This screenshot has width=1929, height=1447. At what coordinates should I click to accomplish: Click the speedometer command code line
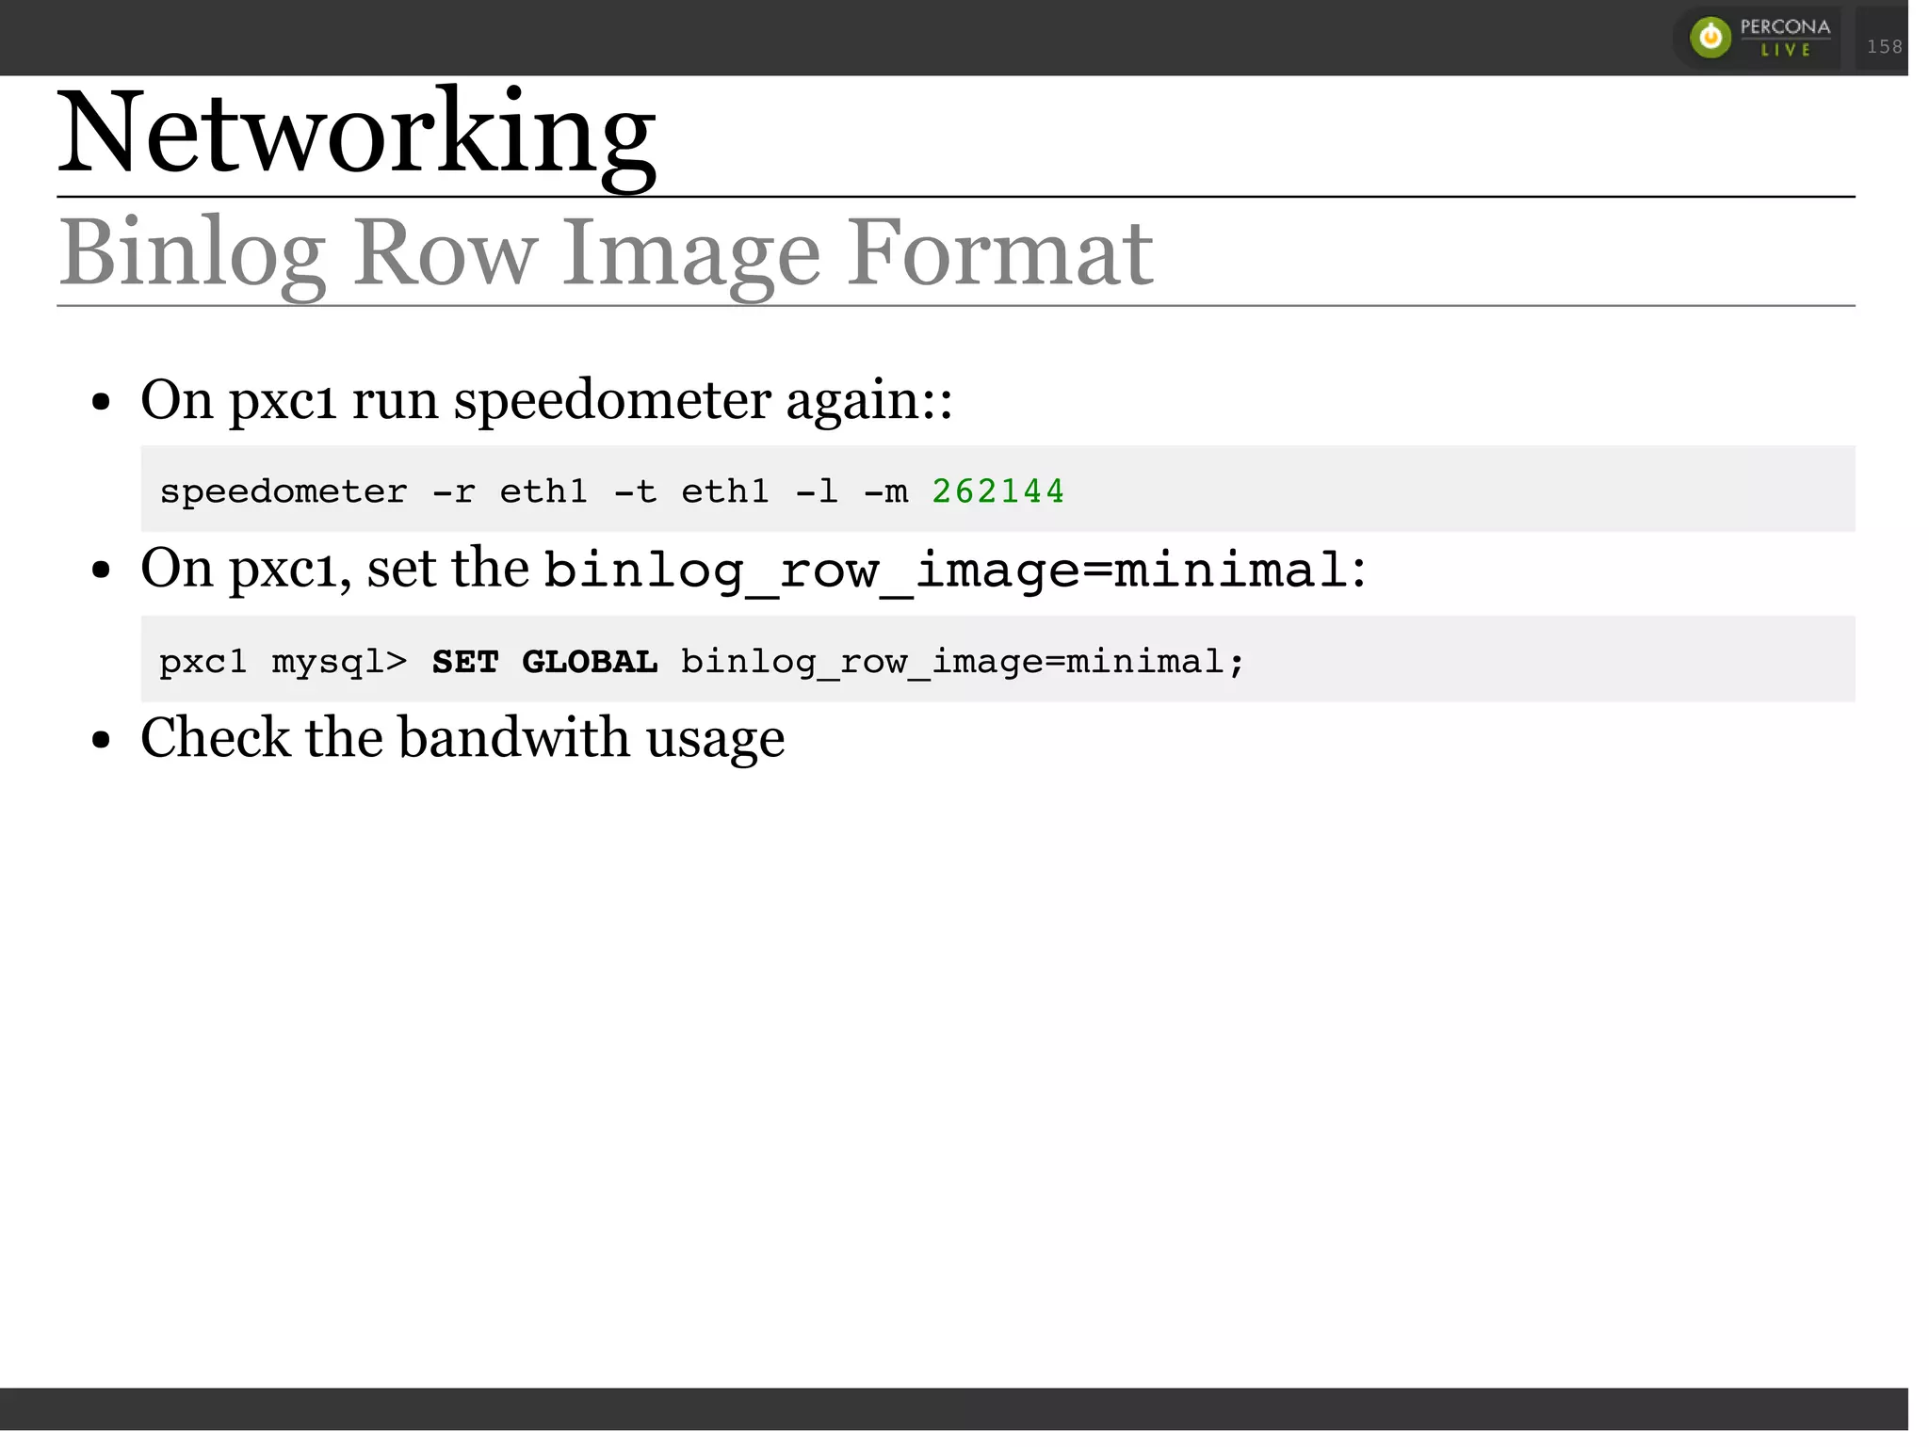pyautogui.click(x=611, y=491)
